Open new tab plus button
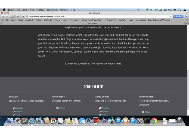Image resolution: width=189 pixels, height=134 pixels. 187,23
